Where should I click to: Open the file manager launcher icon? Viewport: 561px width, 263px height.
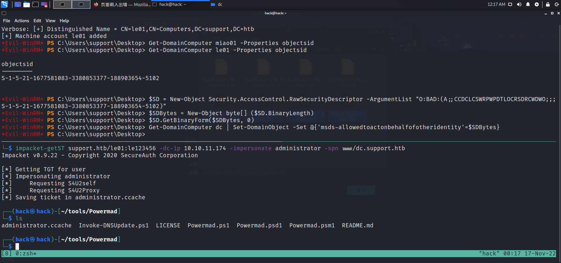coord(27,4)
